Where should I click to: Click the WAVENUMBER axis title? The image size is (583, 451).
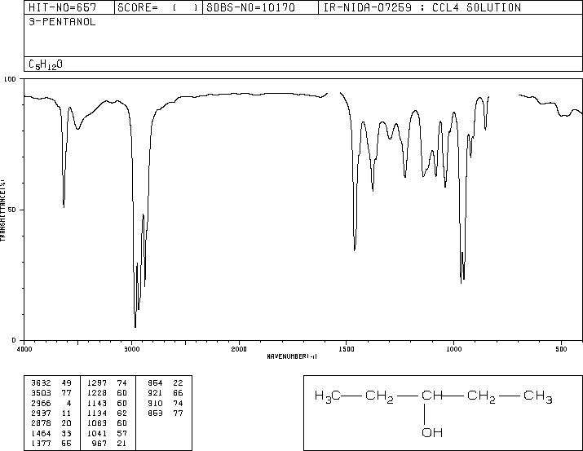tap(292, 356)
